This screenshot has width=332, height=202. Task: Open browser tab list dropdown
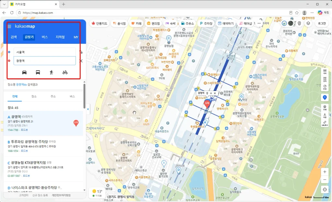(x=4, y=4)
